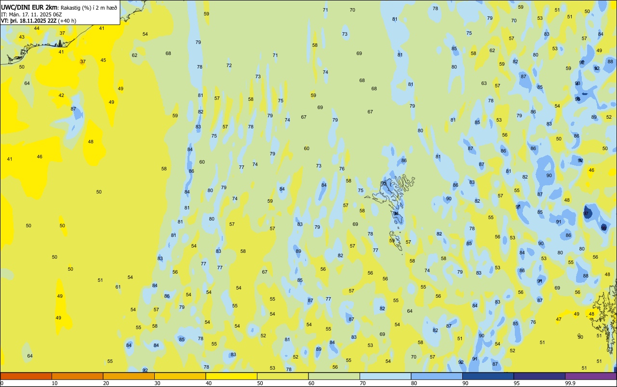This screenshot has height=387, width=617.
Task: Click the legend tick label "95"
Action: [x=517, y=383]
